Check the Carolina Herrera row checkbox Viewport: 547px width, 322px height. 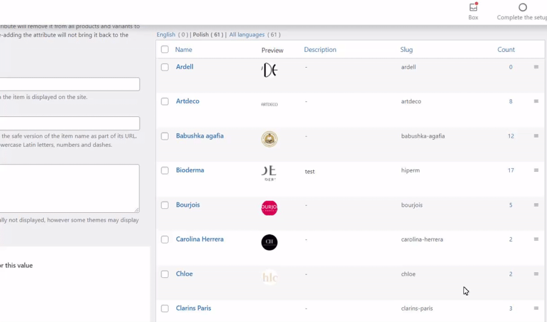point(165,240)
